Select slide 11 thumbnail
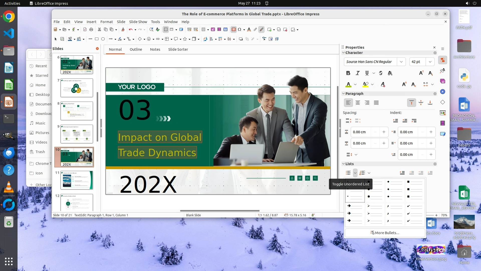 pyautogui.click(x=77, y=180)
